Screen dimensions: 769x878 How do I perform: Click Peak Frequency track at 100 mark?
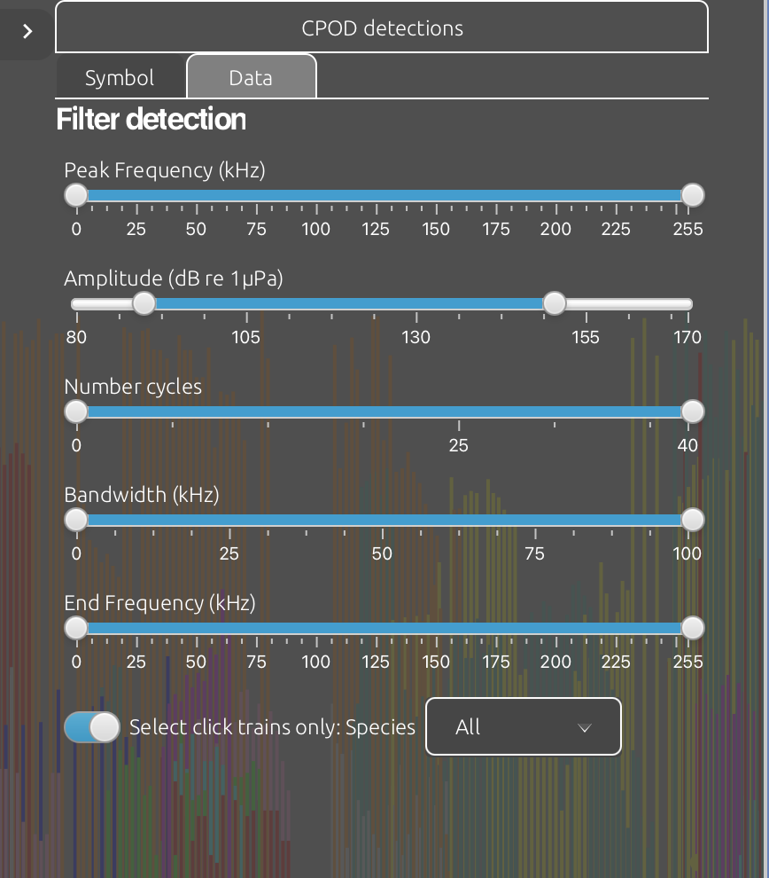[x=316, y=195]
